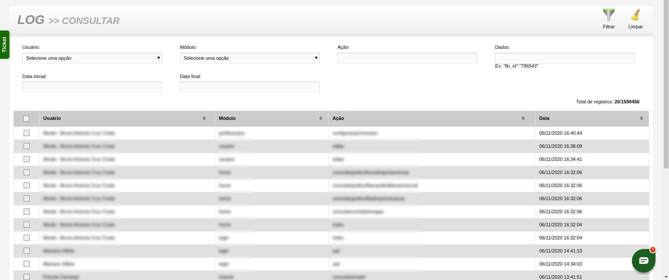669x280 pixels.
Task: Open the chat bubble widget
Action: [643, 260]
